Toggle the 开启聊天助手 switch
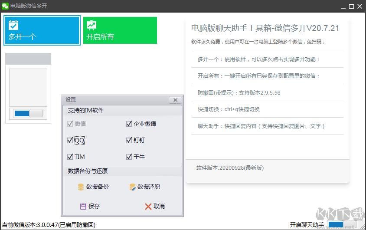The height and width of the screenshot is (230, 366). (342, 225)
